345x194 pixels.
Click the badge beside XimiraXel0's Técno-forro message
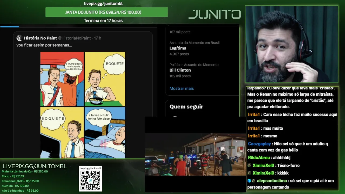[x=249, y=165]
